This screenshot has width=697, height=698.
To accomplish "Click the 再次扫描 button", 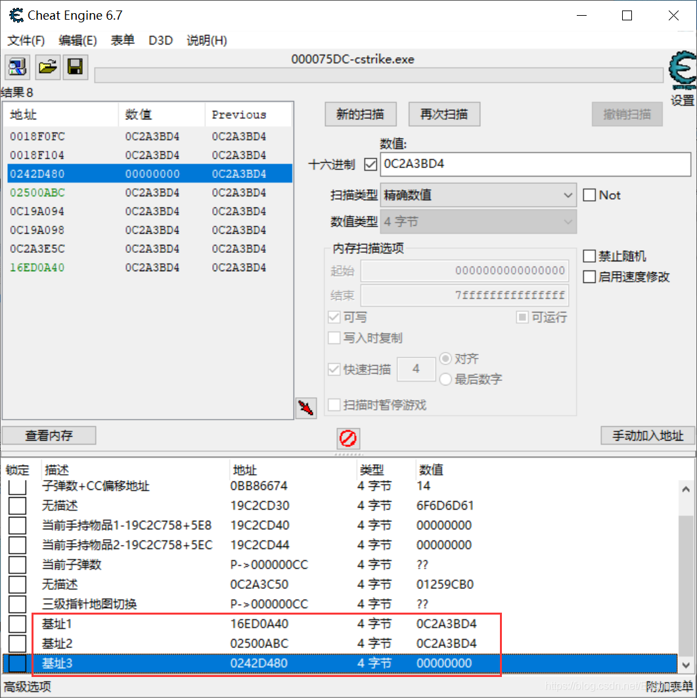I will pos(444,114).
